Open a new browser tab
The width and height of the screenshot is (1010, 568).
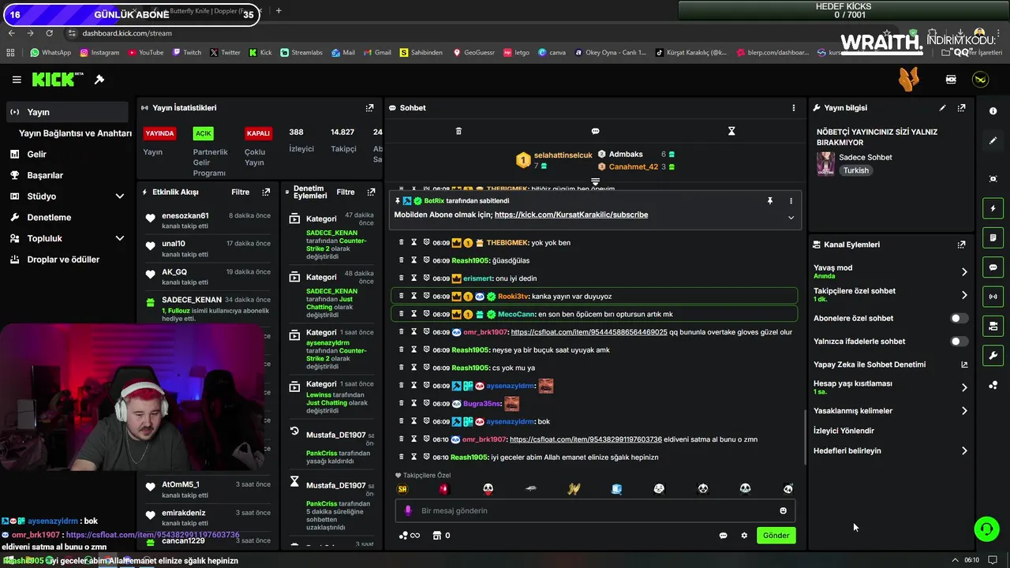(278, 11)
